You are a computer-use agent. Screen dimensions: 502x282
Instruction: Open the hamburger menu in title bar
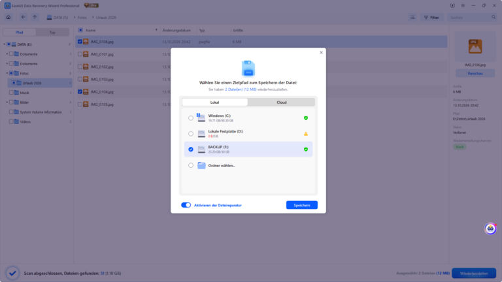click(x=463, y=5)
